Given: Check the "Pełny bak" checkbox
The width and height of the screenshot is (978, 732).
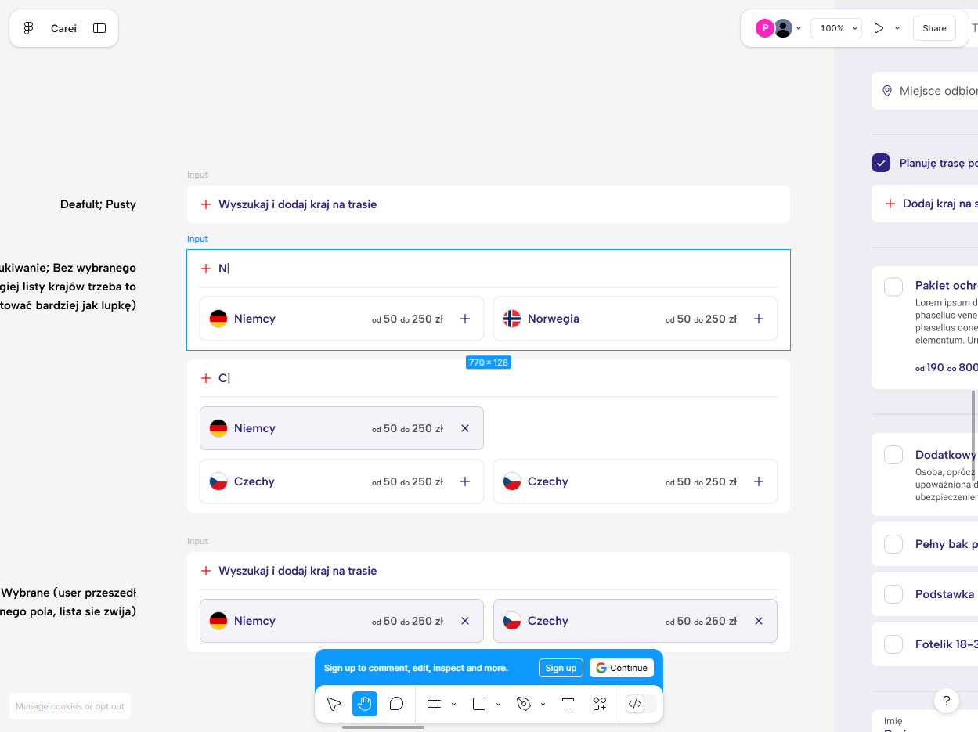Looking at the screenshot, I should pyautogui.click(x=893, y=544).
